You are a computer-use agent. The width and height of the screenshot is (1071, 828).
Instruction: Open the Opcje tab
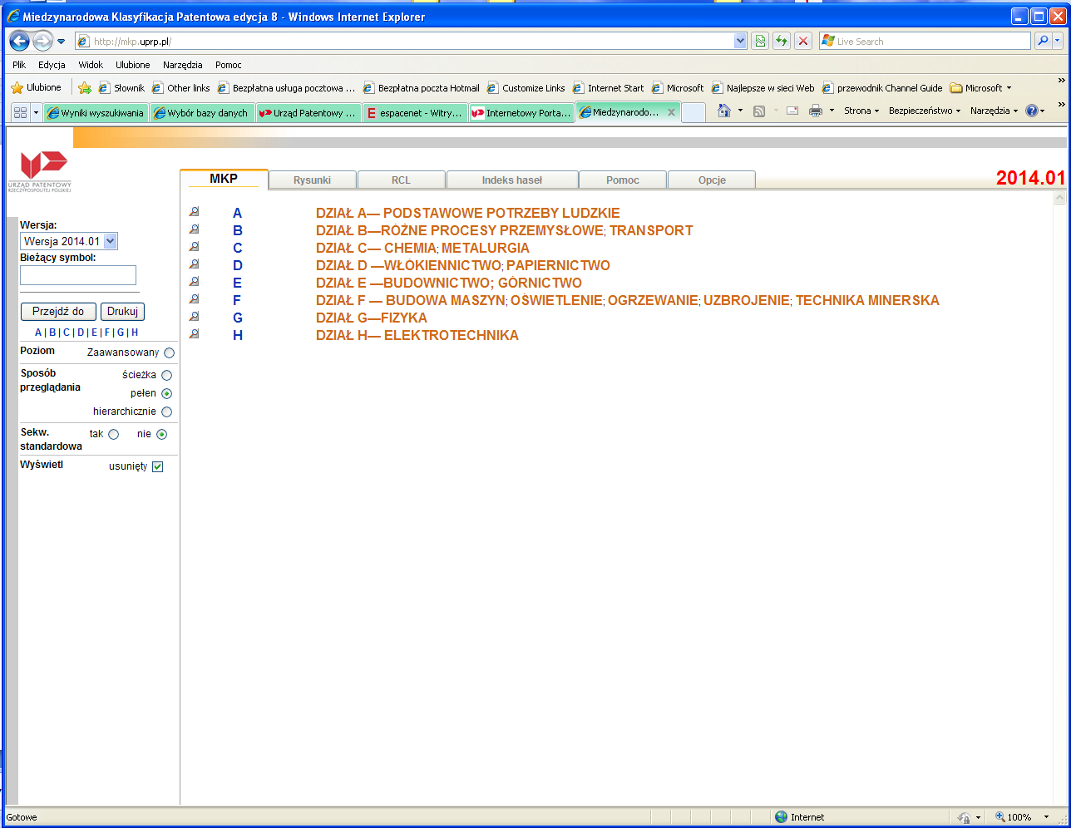(x=712, y=180)
